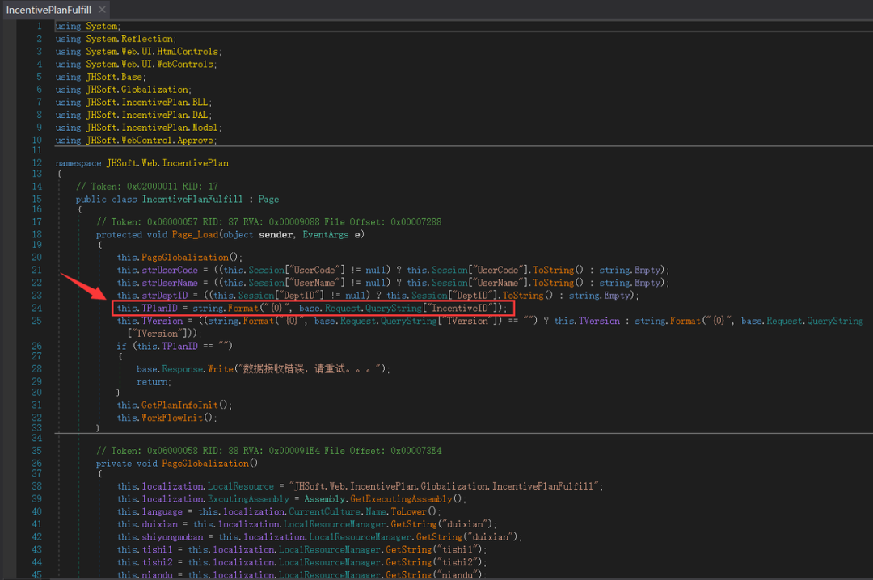Click GetExecutingAssembly method on line 39
The width and height of the screenshot is (873, 580).
pyautogui.click(x=401, y=499)
